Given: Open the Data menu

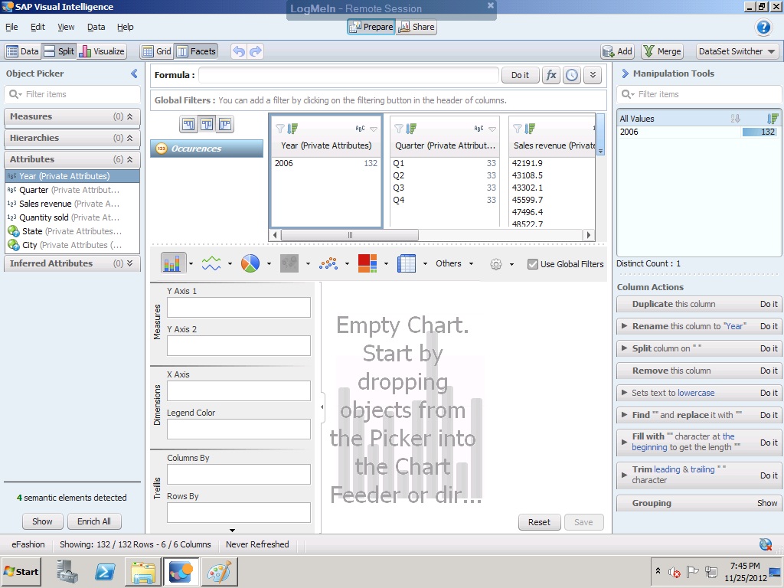Looking at the screenshot, I should (x=96, y=27).
